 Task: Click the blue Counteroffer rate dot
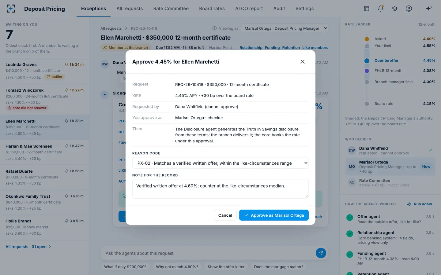(367, 61)
